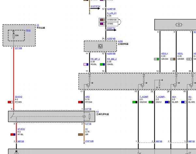Click the VI/WS/GE to VI/WS swap arrow
The image size is (196, 154).
pos(120,22)
